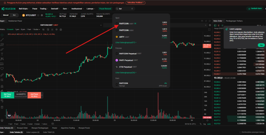Viewport: 266px width, 135px height.
Task: Select FARTCOIN Perpetual futures result
Action: (x=141, y=54)
